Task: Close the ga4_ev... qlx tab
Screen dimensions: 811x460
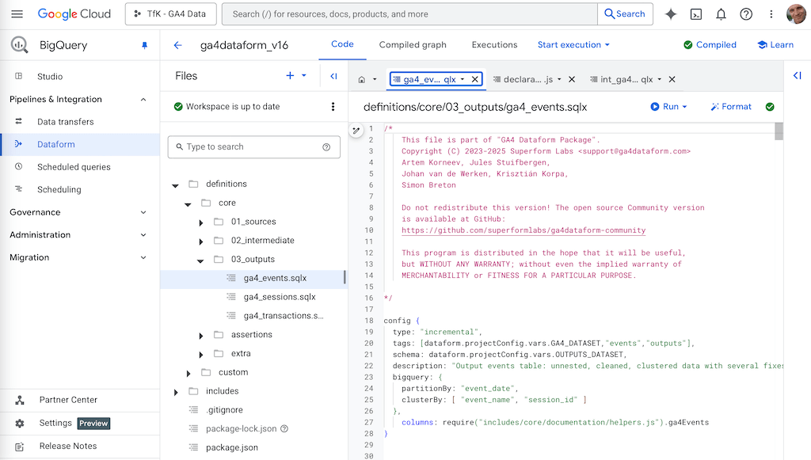Action: click(x=475, y=79)
